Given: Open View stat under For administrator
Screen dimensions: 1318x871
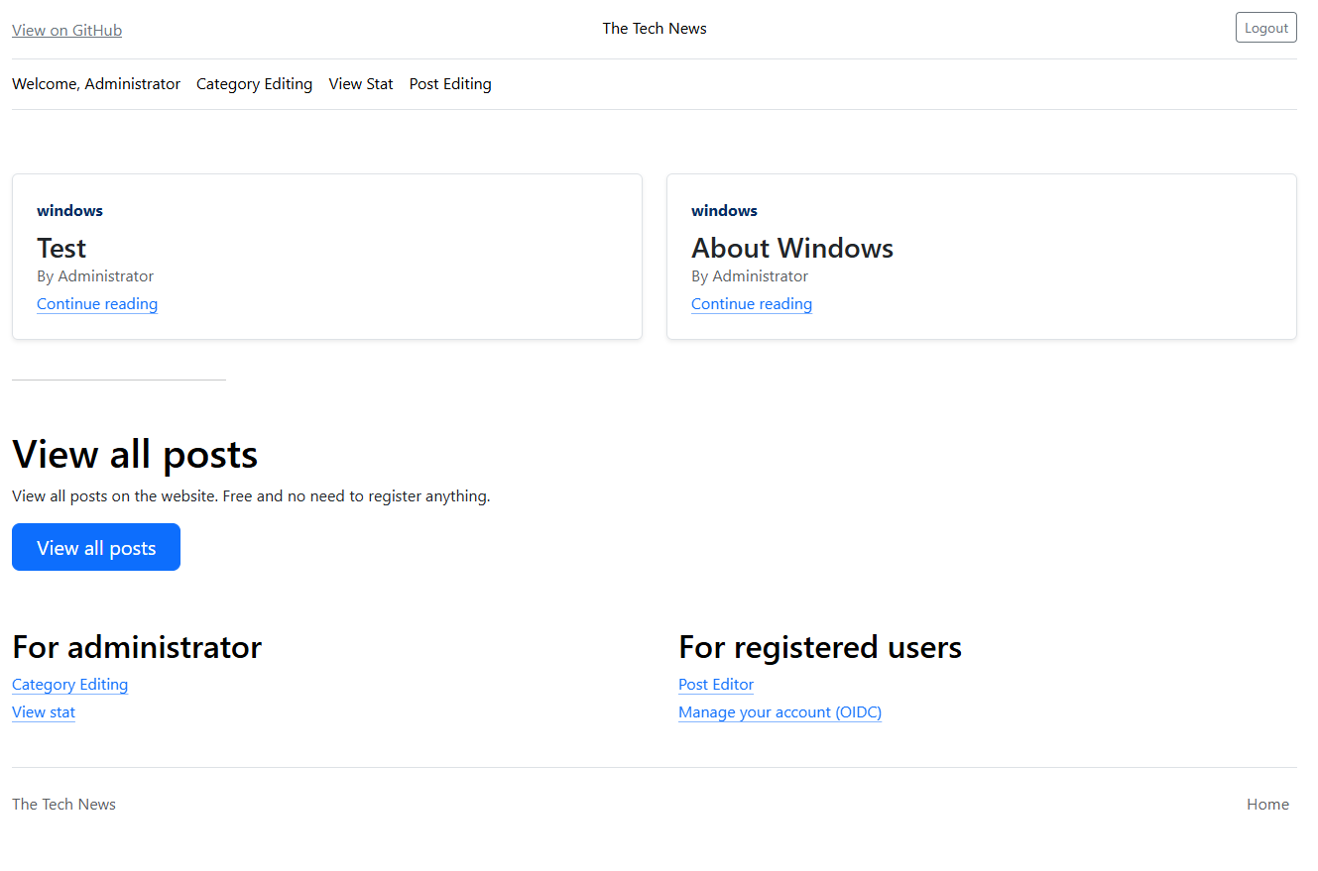Looking at the screenshot, I should 43,711.
